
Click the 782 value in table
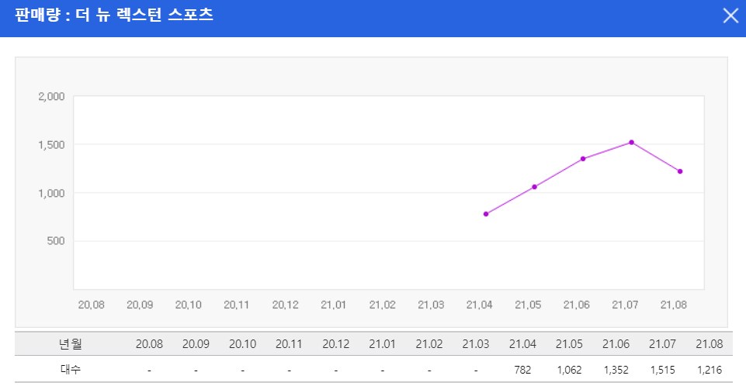pyautogui.click(x=522, y=370)
